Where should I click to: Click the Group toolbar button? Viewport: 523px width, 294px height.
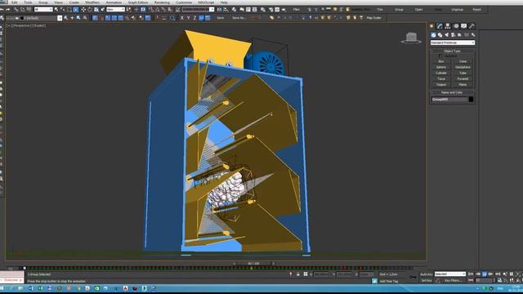[x=400, y=10]
